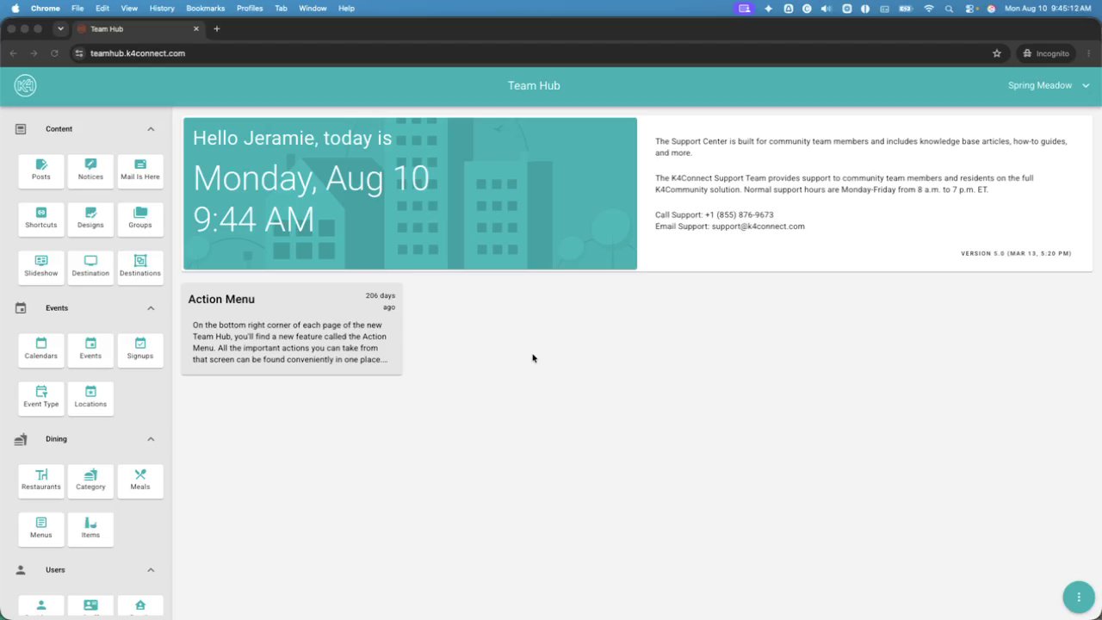Collapse the Events section chevron
Image resolution: width=1102 pixels, height=620 pixels.
(x=151, y=308)
